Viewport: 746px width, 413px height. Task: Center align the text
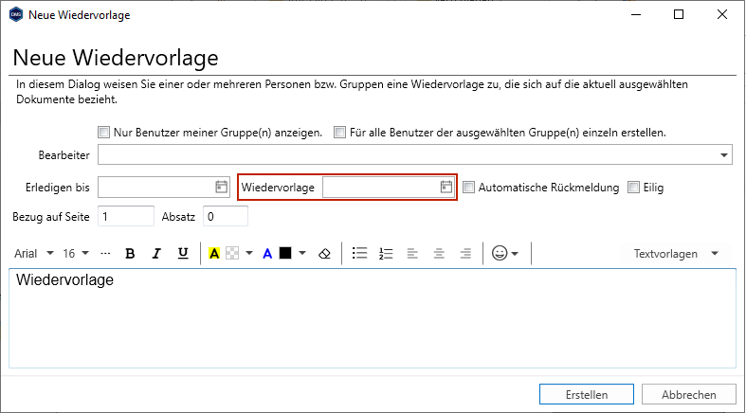click(x=439, y=253)
